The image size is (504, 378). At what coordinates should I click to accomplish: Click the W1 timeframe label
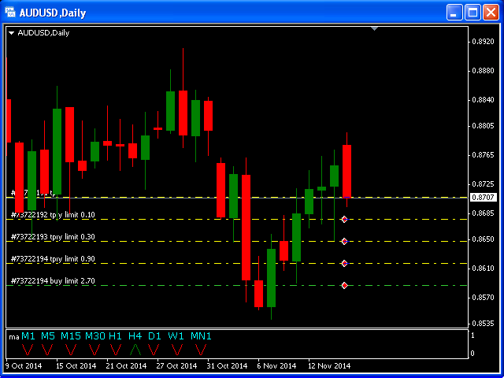(176, 336)
